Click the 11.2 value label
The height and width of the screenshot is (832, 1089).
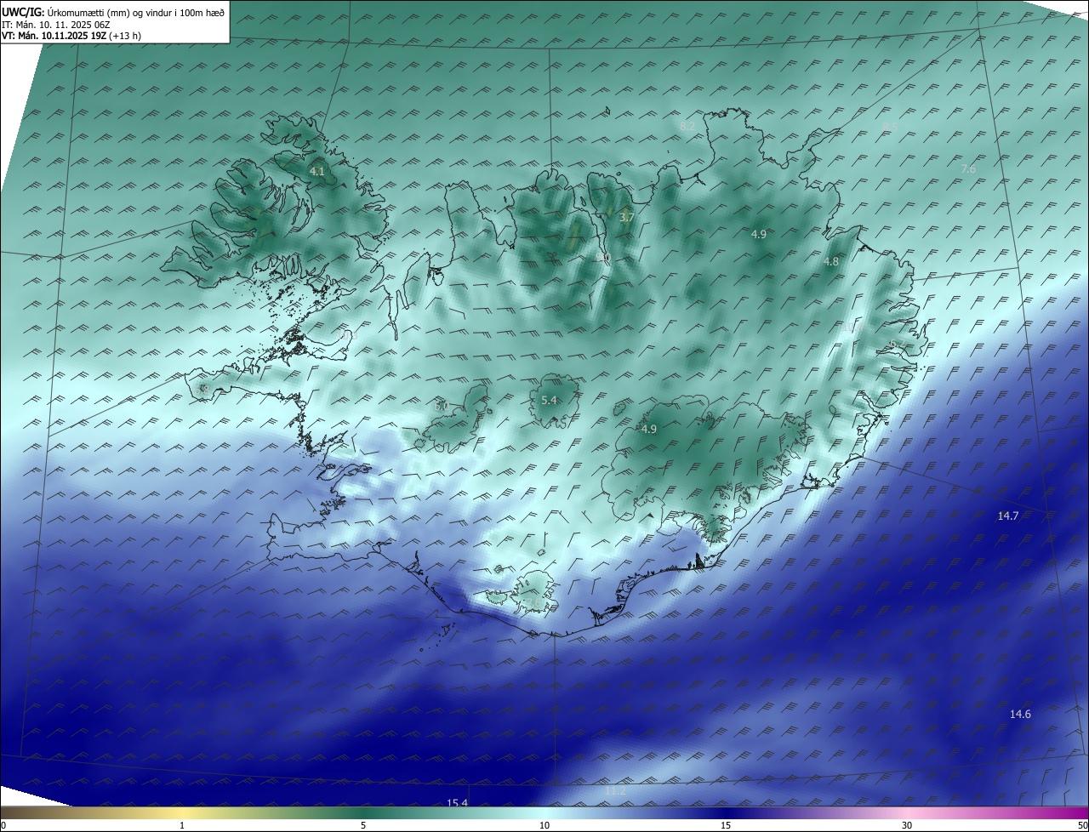click(615, 791)
